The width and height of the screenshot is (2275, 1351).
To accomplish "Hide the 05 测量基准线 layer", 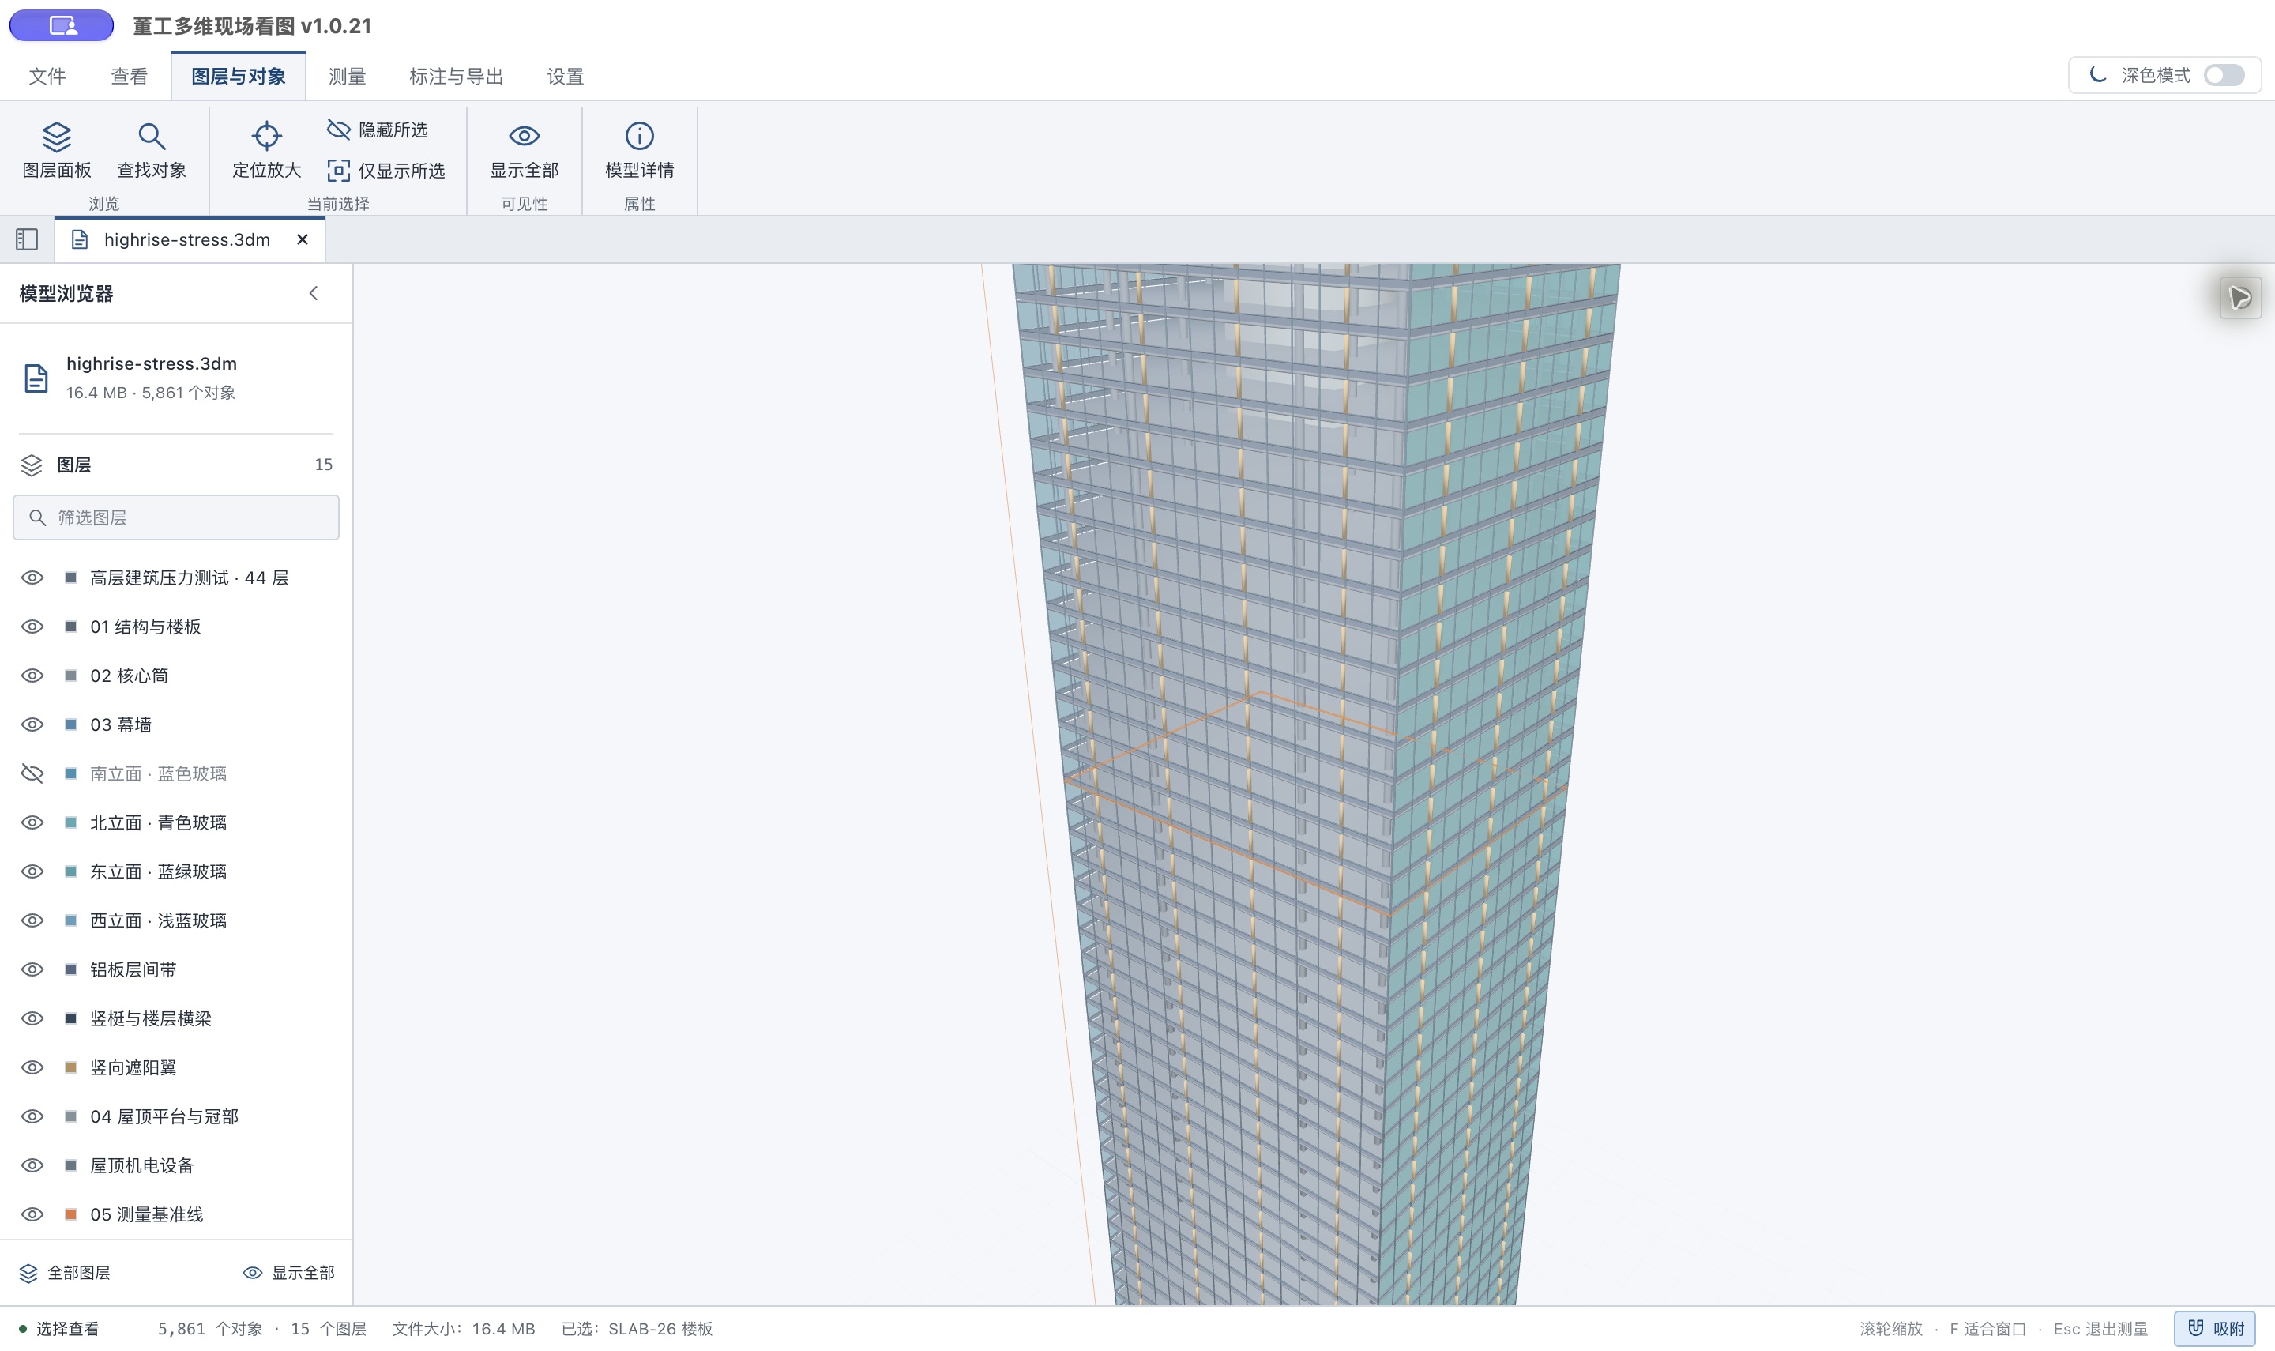I will [x=32, y=1214].
